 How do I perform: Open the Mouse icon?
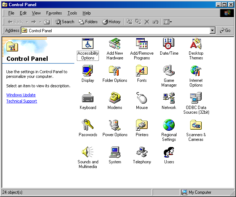(x=142, y=98)
